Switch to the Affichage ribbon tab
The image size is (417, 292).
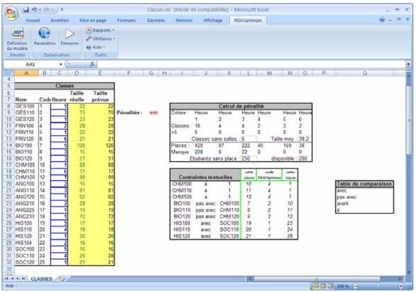[x=213, y=21]
